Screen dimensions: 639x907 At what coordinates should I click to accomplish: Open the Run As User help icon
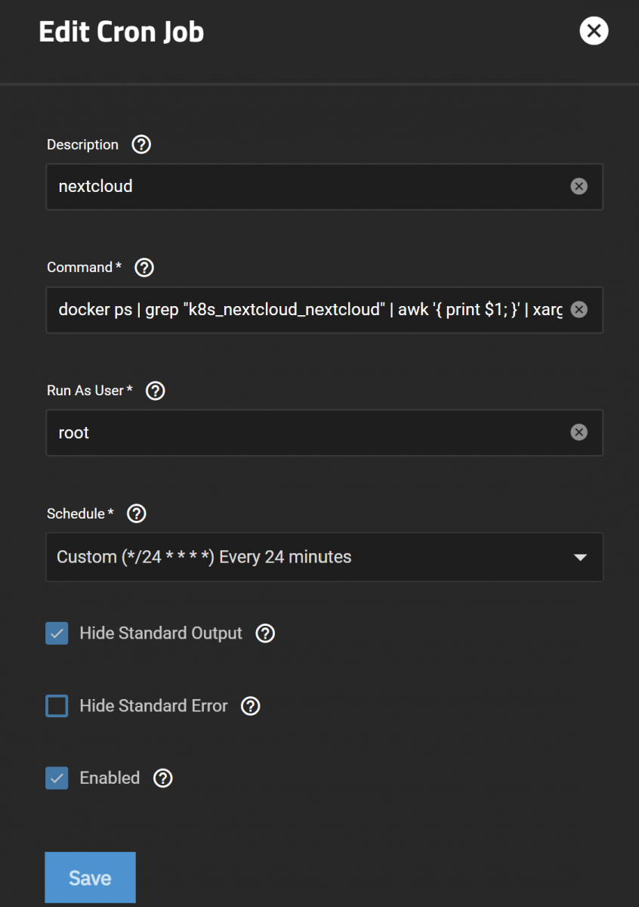coord(155,390)
